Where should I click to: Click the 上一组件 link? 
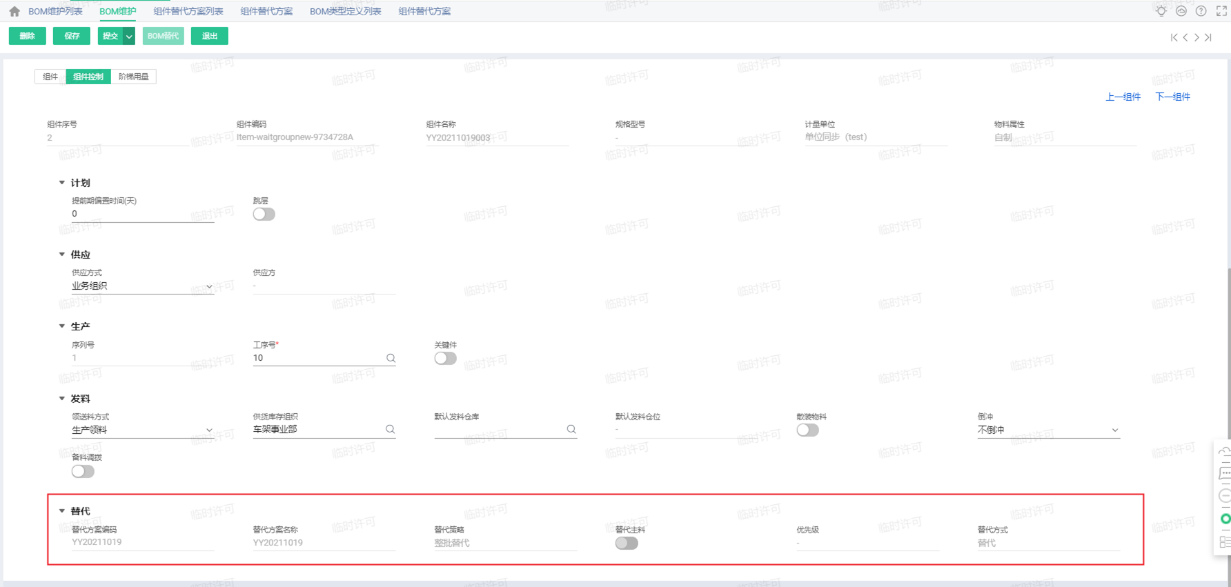1123,97
